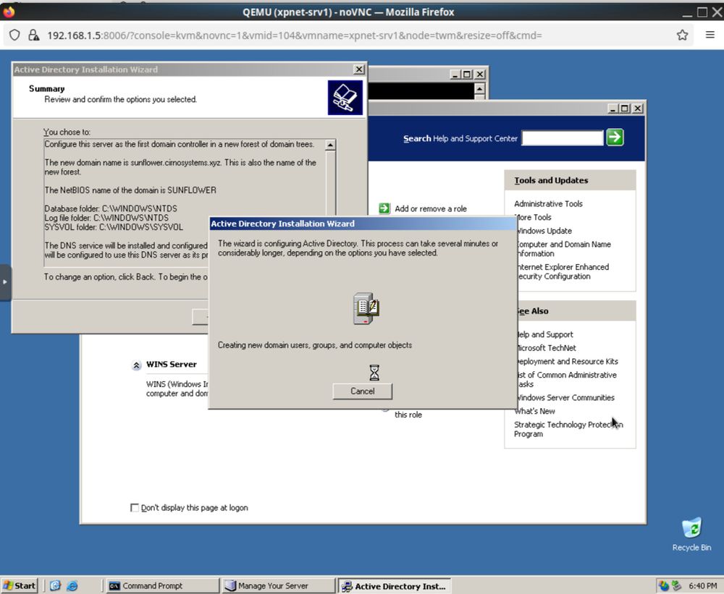Screen dimensions: 724x594
Task: Click the Log file folder line
Action: pyautogui.click(x=106, y=218)
